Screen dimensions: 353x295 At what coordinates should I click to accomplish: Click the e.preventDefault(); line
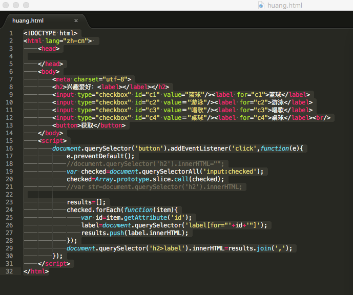[100, 156]
